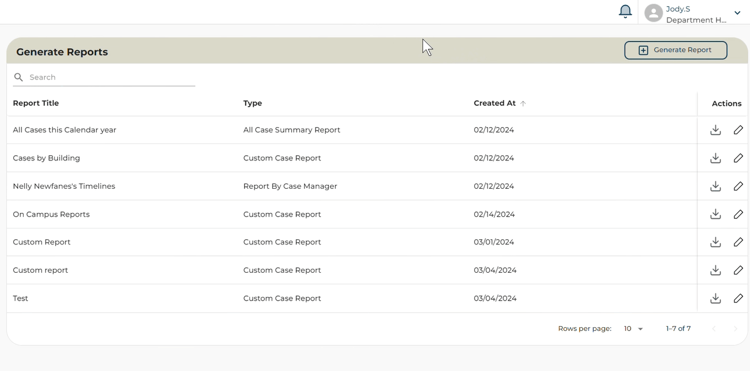
Task: Sort by Type column header
Action: pos(253,103)
